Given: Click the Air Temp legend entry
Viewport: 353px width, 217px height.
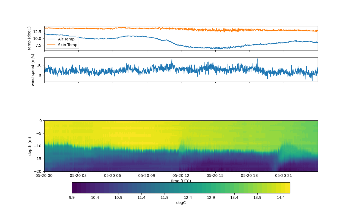Looking at the screenshot, I should click(x=66, y=39).
